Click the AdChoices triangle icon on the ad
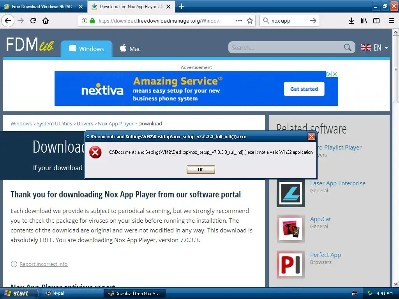Viewport: 399px width, 299px height. [329, 74]
